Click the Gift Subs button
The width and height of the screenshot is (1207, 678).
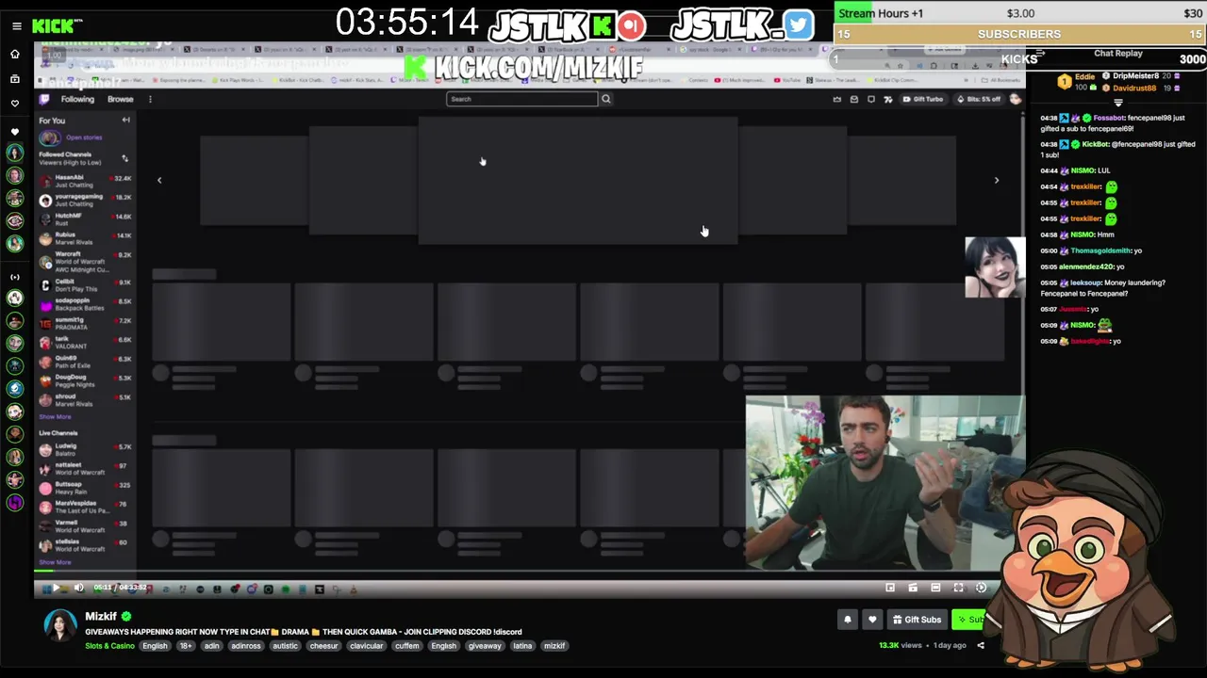pyautogui.click(x=917, y=620)
